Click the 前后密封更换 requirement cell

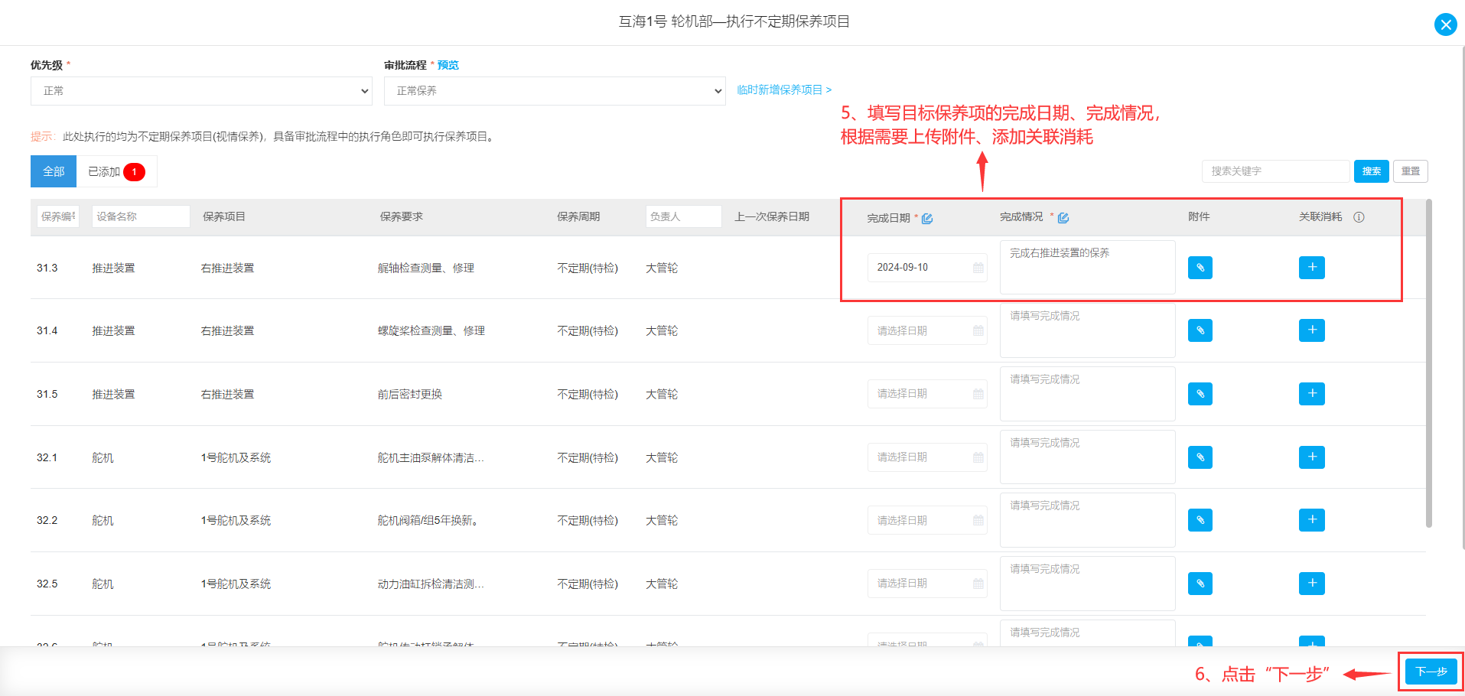pos(409,394)
